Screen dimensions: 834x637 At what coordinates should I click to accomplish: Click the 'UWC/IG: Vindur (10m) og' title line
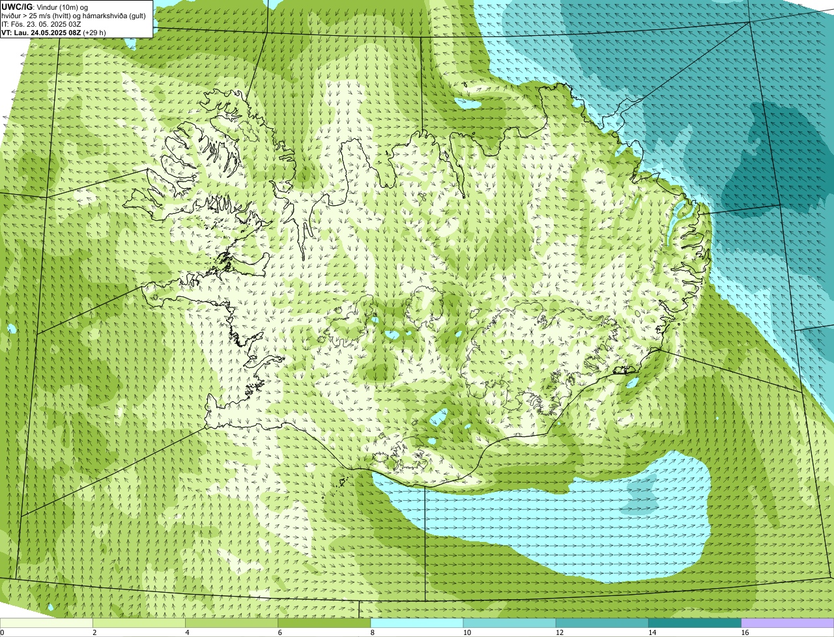pyautogui.click(x=44, y=7)
